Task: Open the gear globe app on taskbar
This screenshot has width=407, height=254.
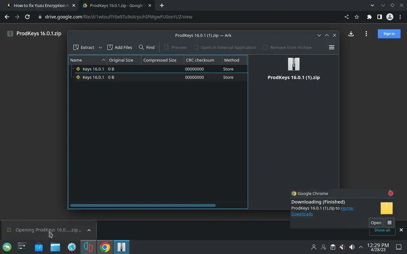Action: point(72,247)
